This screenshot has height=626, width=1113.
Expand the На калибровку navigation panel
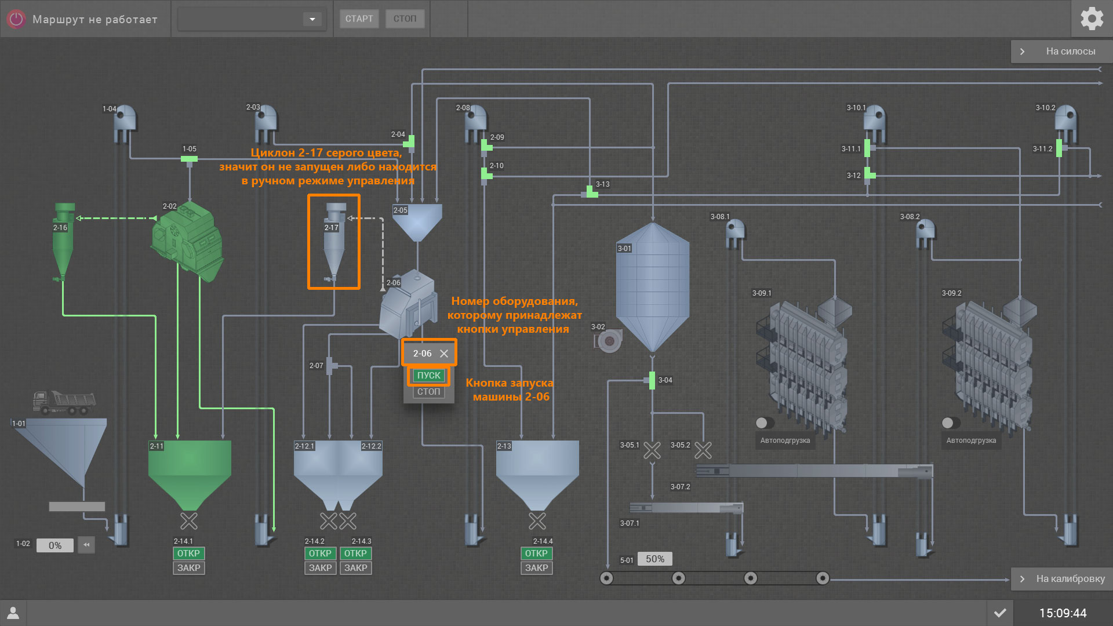tap(1061, 578)
